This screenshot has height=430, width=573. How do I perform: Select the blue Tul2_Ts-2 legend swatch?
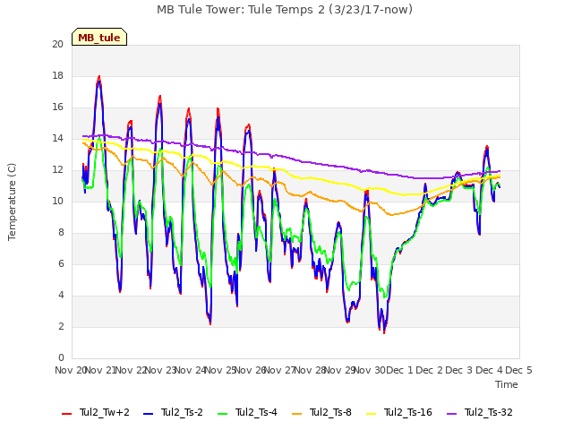click(148, 414)
